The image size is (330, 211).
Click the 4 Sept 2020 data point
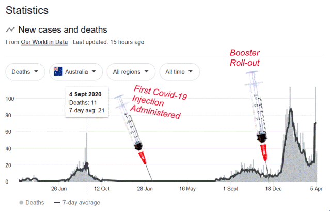tap(87, 164)
